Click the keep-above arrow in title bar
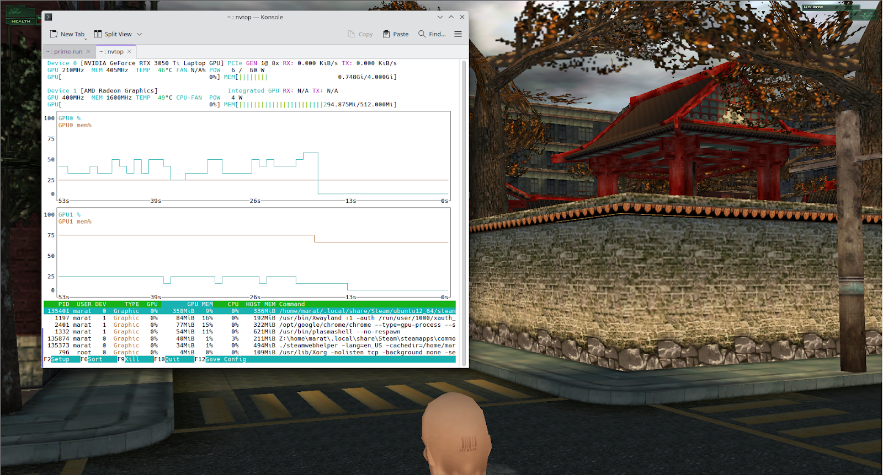This screenshot has height=475, width=883. coord(451,17)
